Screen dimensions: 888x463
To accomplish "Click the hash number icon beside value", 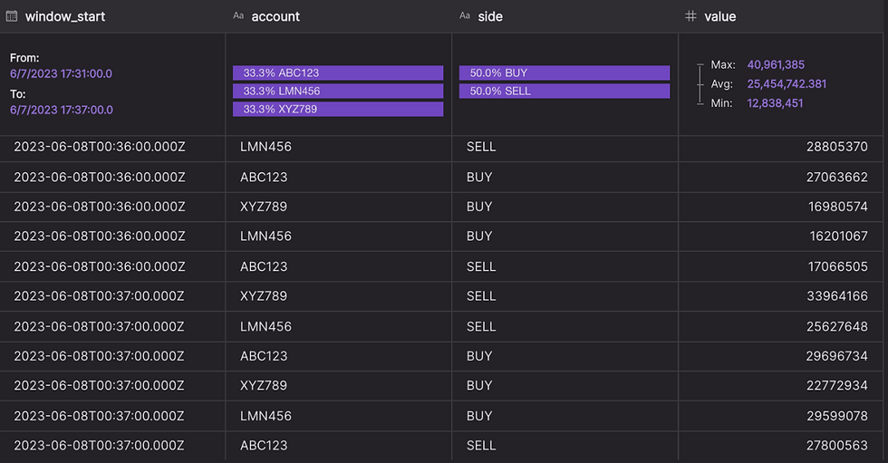I will click(x=690, y=15).
